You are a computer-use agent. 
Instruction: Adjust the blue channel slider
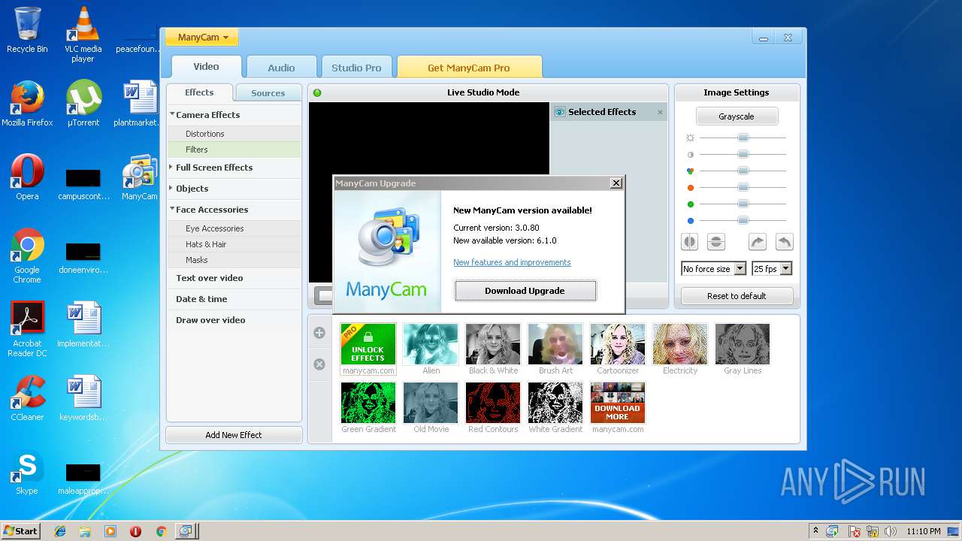743,220
